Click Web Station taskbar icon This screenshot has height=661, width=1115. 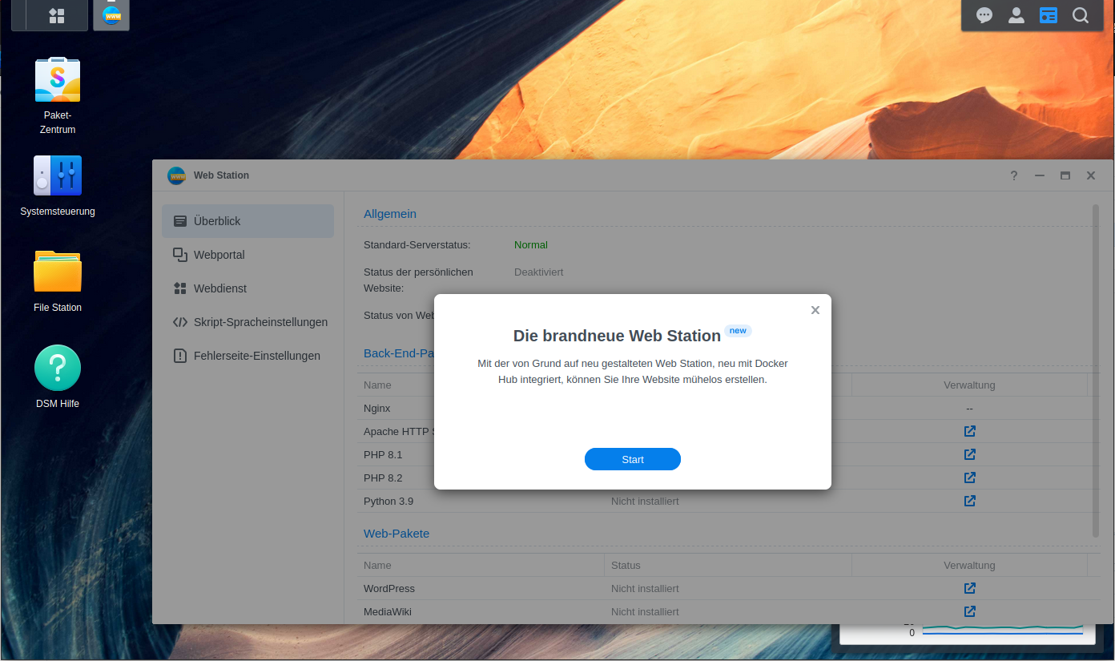[x=111, y=15]
